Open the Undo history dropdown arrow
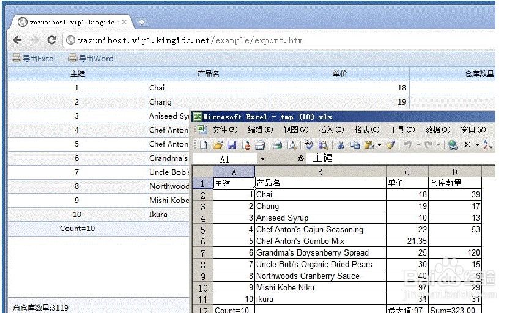This screenshot has height=313, width=526. click(x=418, y=145)
